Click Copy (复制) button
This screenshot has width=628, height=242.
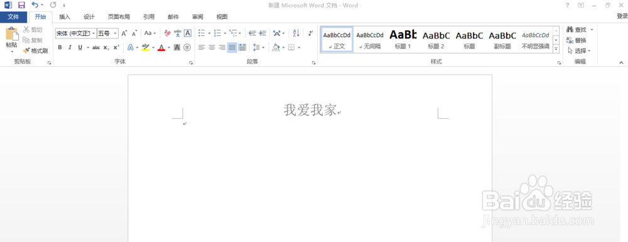(x=33, y=40)
